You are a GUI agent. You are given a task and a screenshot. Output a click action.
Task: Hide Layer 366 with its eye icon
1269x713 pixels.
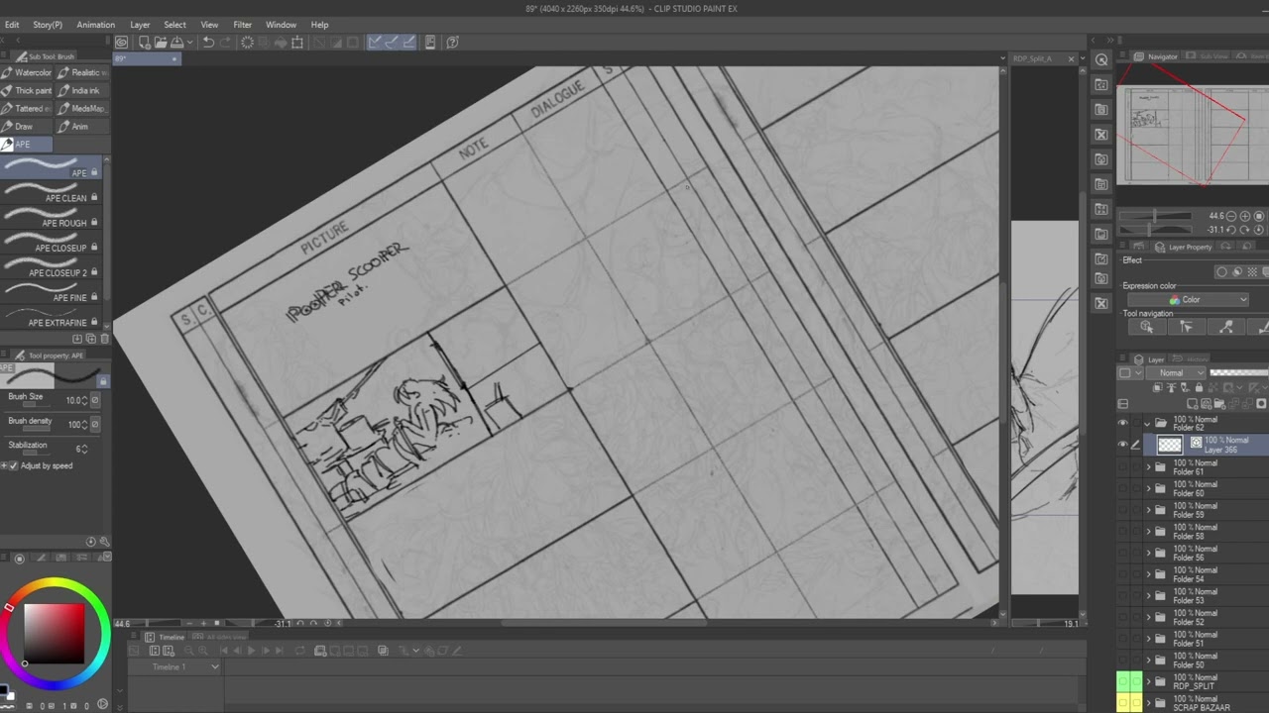pyautogui.click(x=1123, y=445)
